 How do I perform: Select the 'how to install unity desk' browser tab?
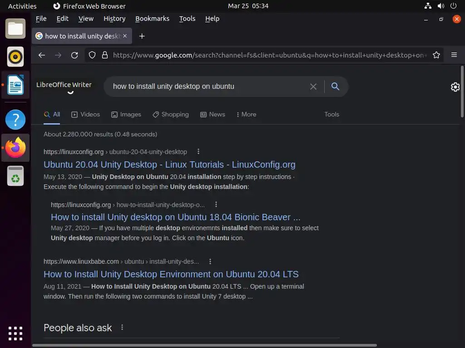82,36
